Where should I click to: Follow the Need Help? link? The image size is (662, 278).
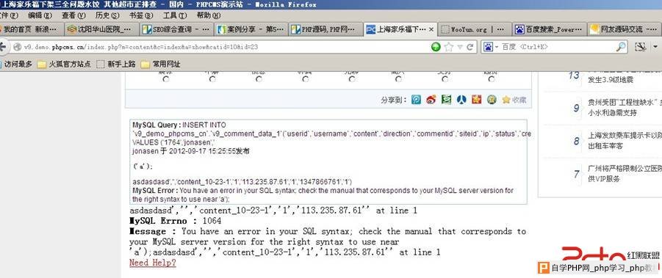pos(152,263)
